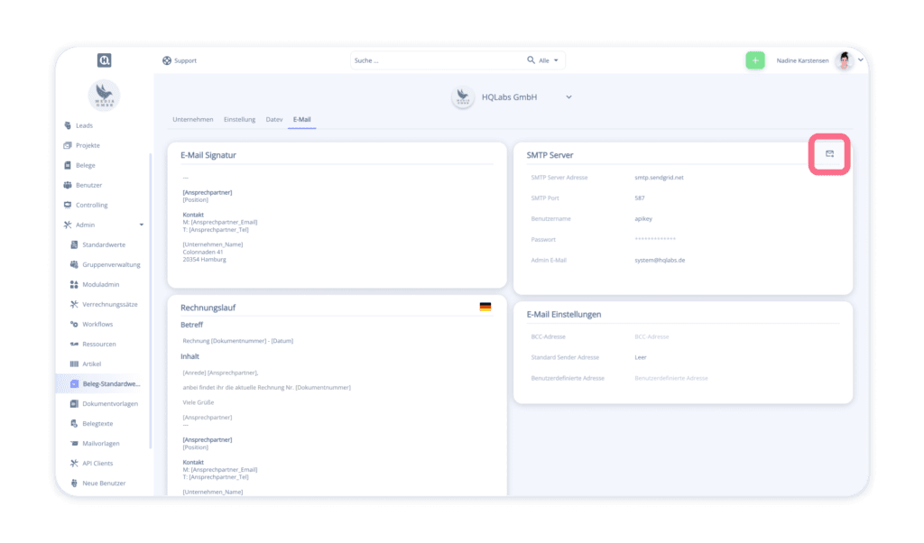The height and width of the screenshot is (543, 924).
Task: Switch to the Datev tab
Action: click(274, 119)
